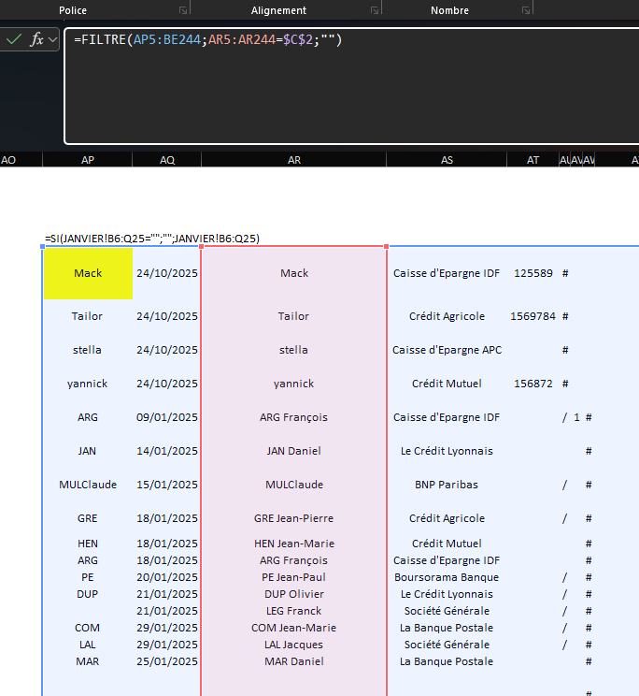Select the yellow highlighted Mack cell
The width and height of the screenshot is (639, 696).
coord(88,273)
